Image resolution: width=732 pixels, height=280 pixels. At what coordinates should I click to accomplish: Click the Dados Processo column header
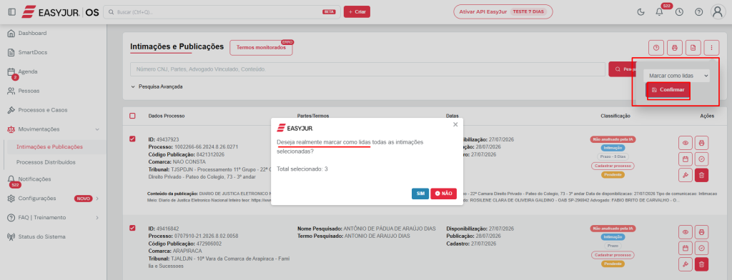(167, 116)
